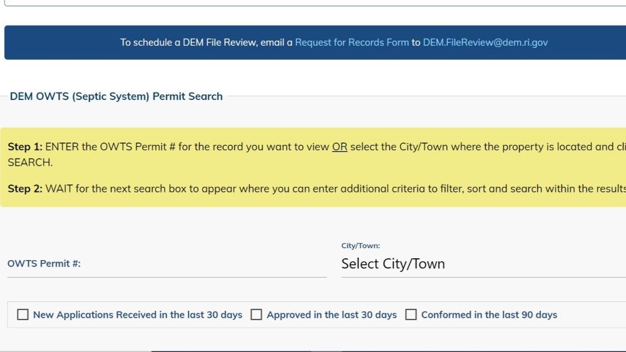Tick the Approved in the last 30 days checkbox
This screenshot has width=626, height=352.
[256, 314]
